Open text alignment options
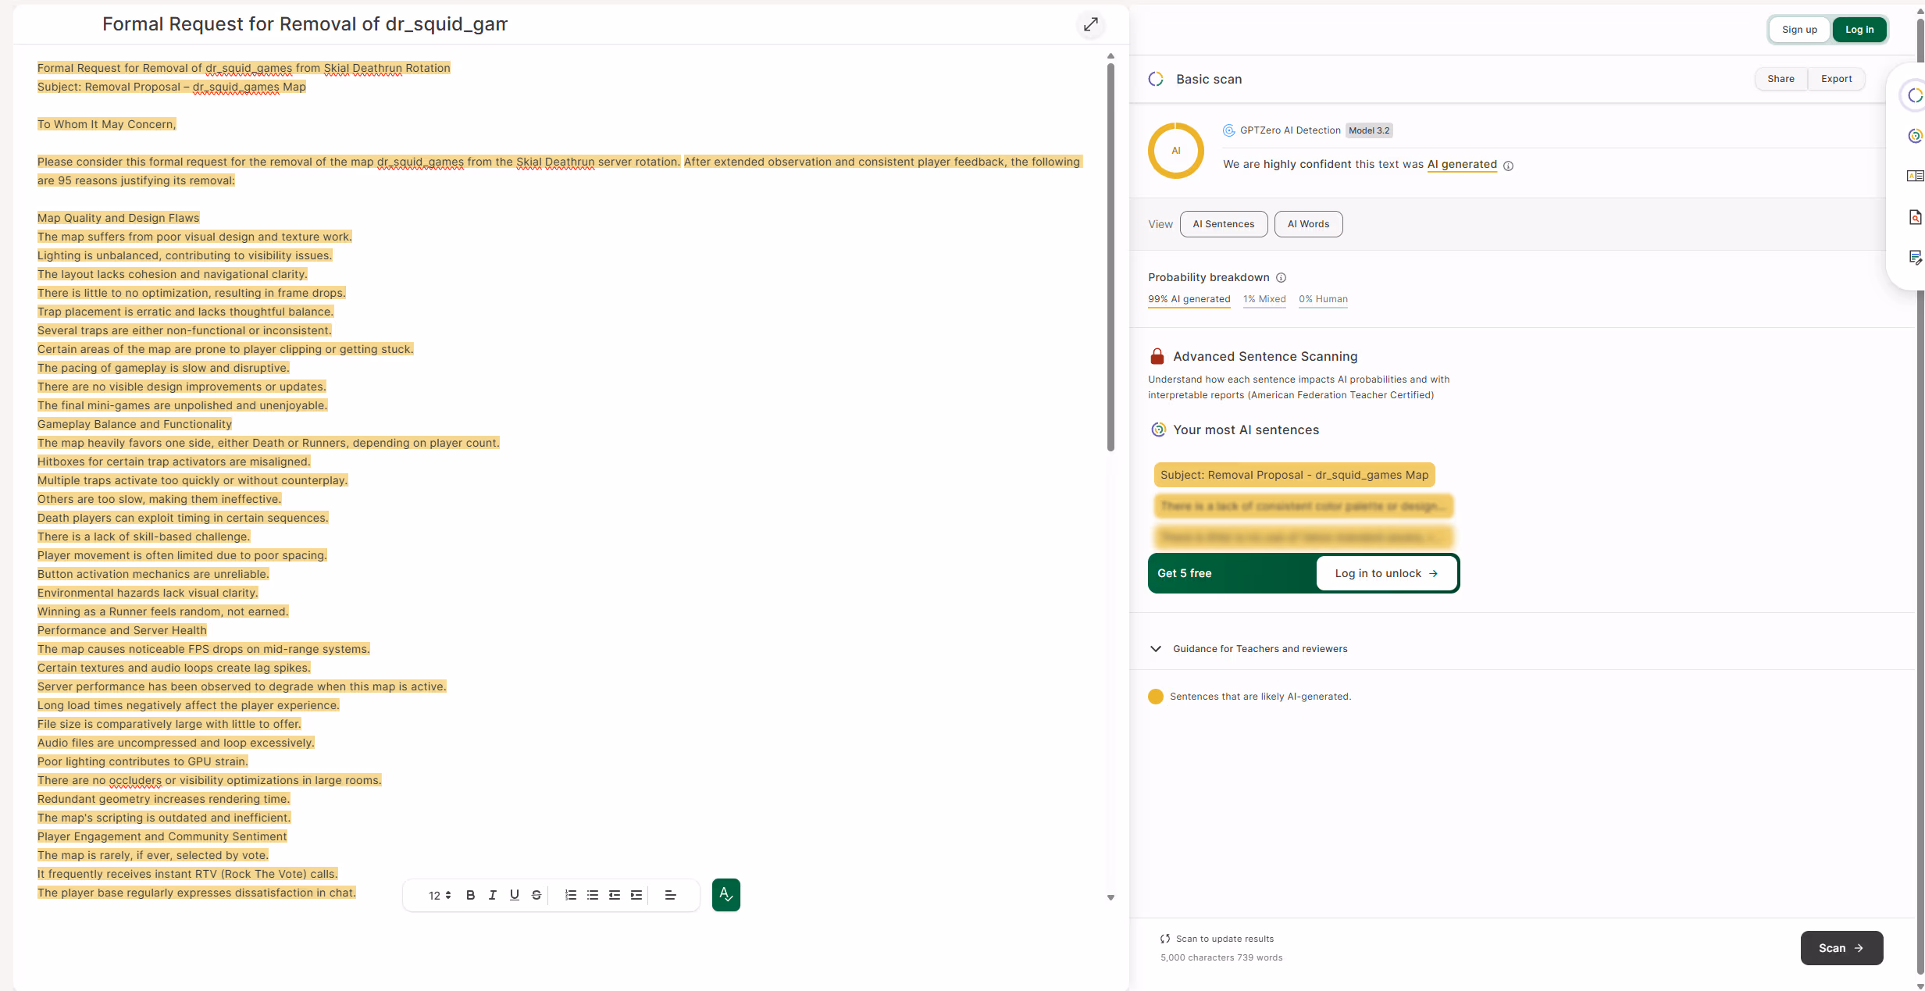The image size is (1925, 991). coord(670,895)
